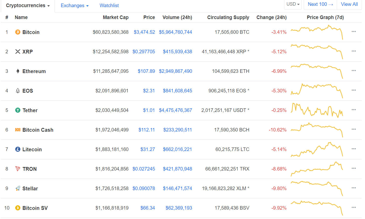Expand the Cryptocurrencies dropdown
The width and height of the screenshot is (365, 219).
pyautogui.click(x=28, y=6)
